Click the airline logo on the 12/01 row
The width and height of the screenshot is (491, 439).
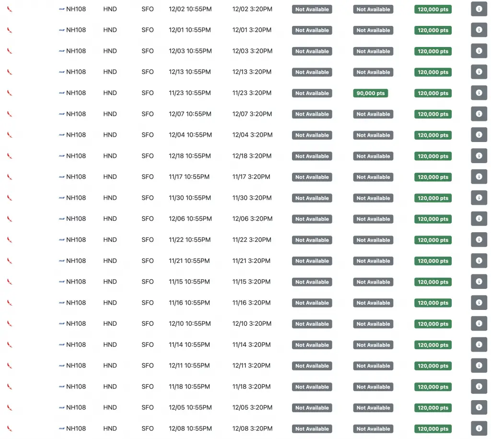[10, 30]
